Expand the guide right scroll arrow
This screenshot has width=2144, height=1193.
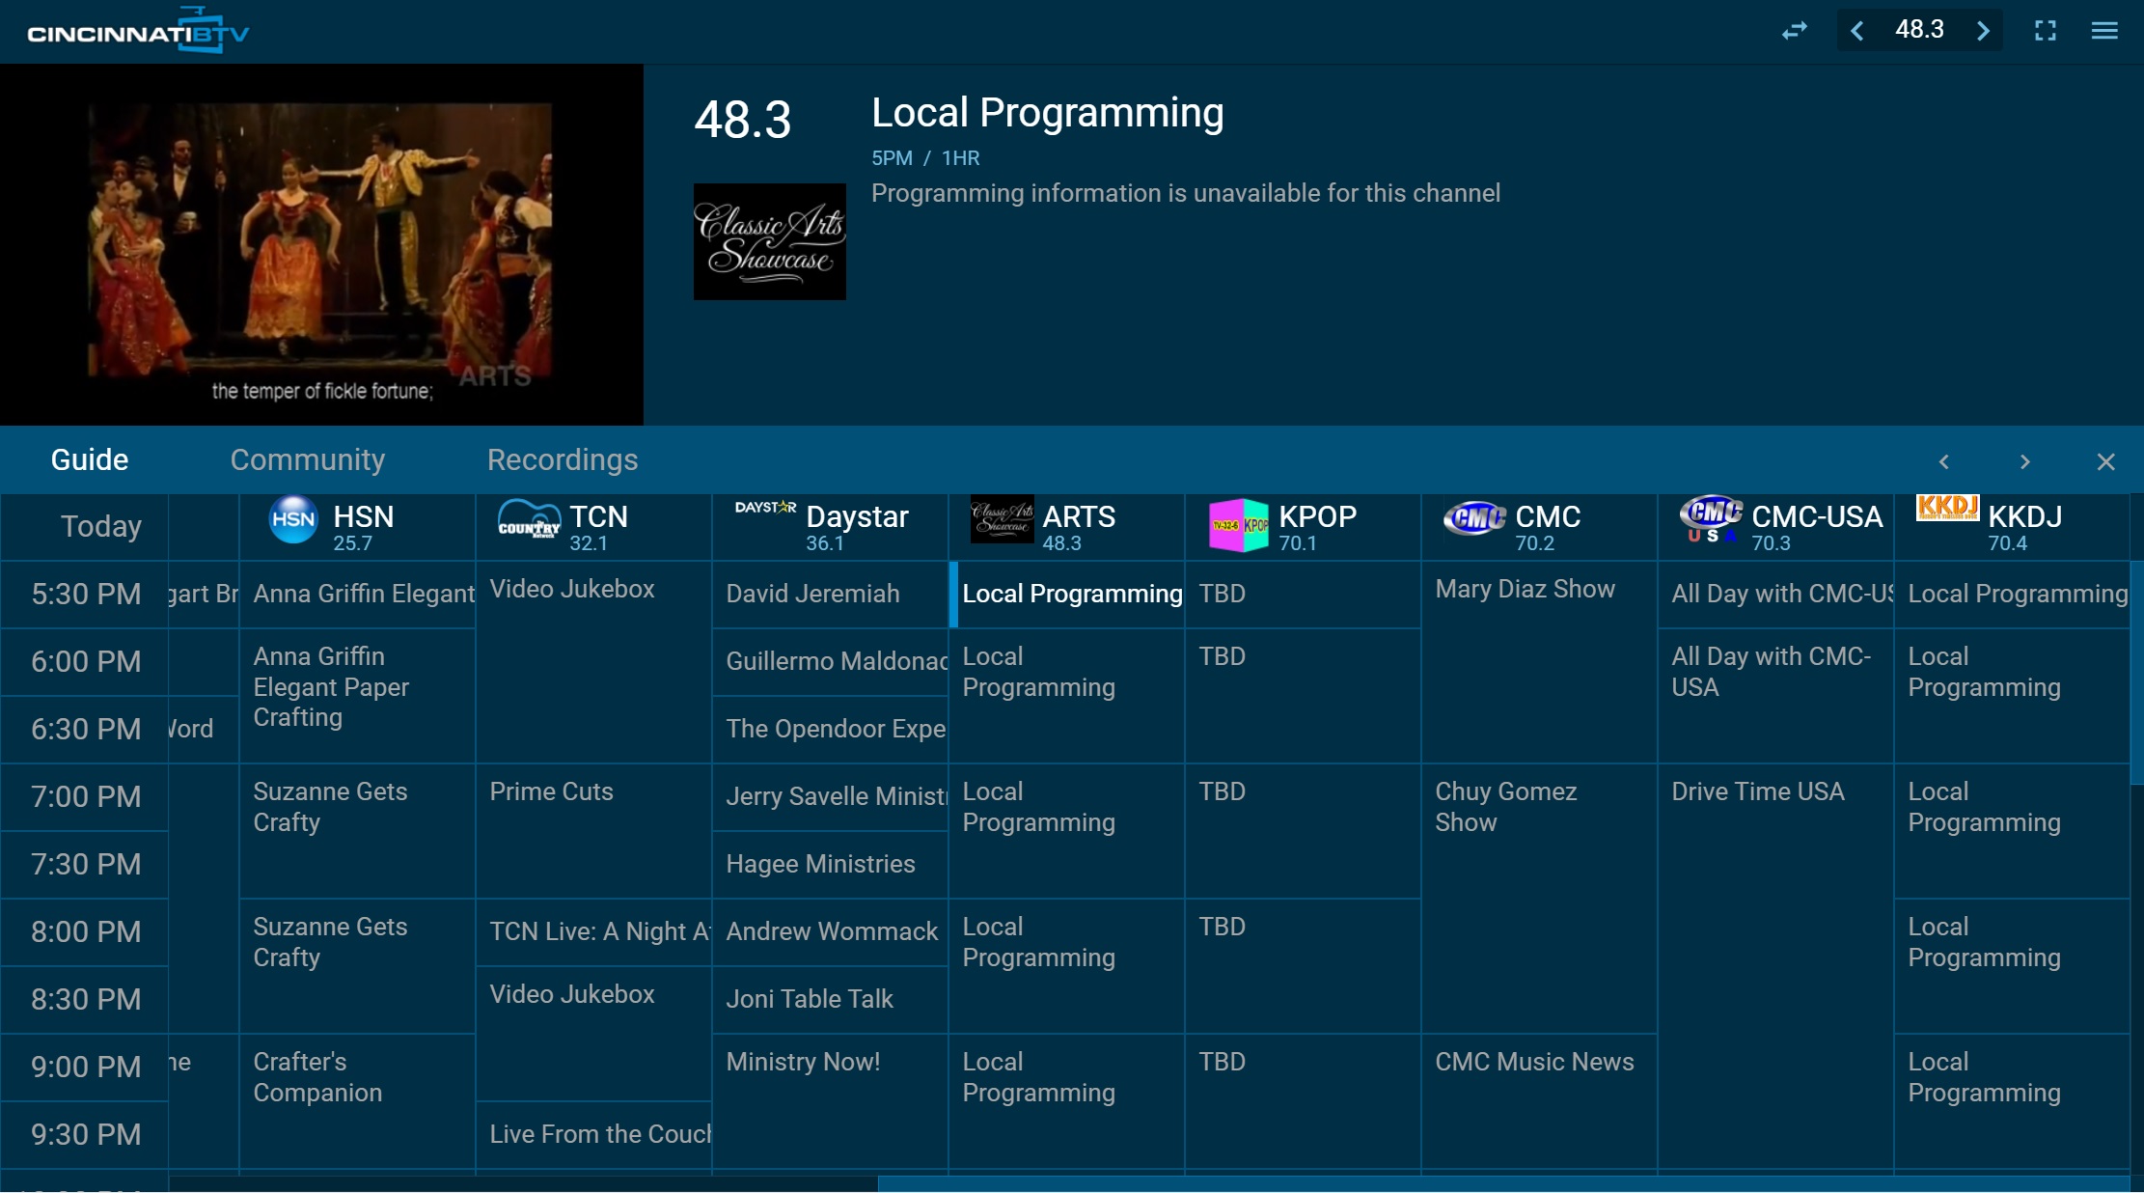point(2025,461)
